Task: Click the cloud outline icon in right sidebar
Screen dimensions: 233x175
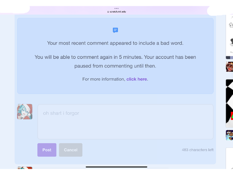Action: [231, 25]
